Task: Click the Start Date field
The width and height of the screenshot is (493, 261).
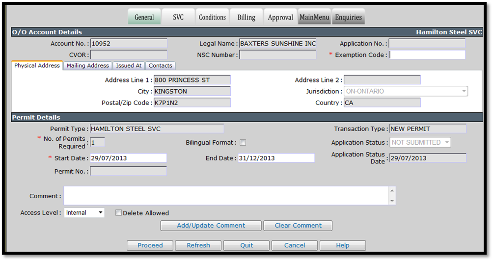Action: [x=128, y=158]
